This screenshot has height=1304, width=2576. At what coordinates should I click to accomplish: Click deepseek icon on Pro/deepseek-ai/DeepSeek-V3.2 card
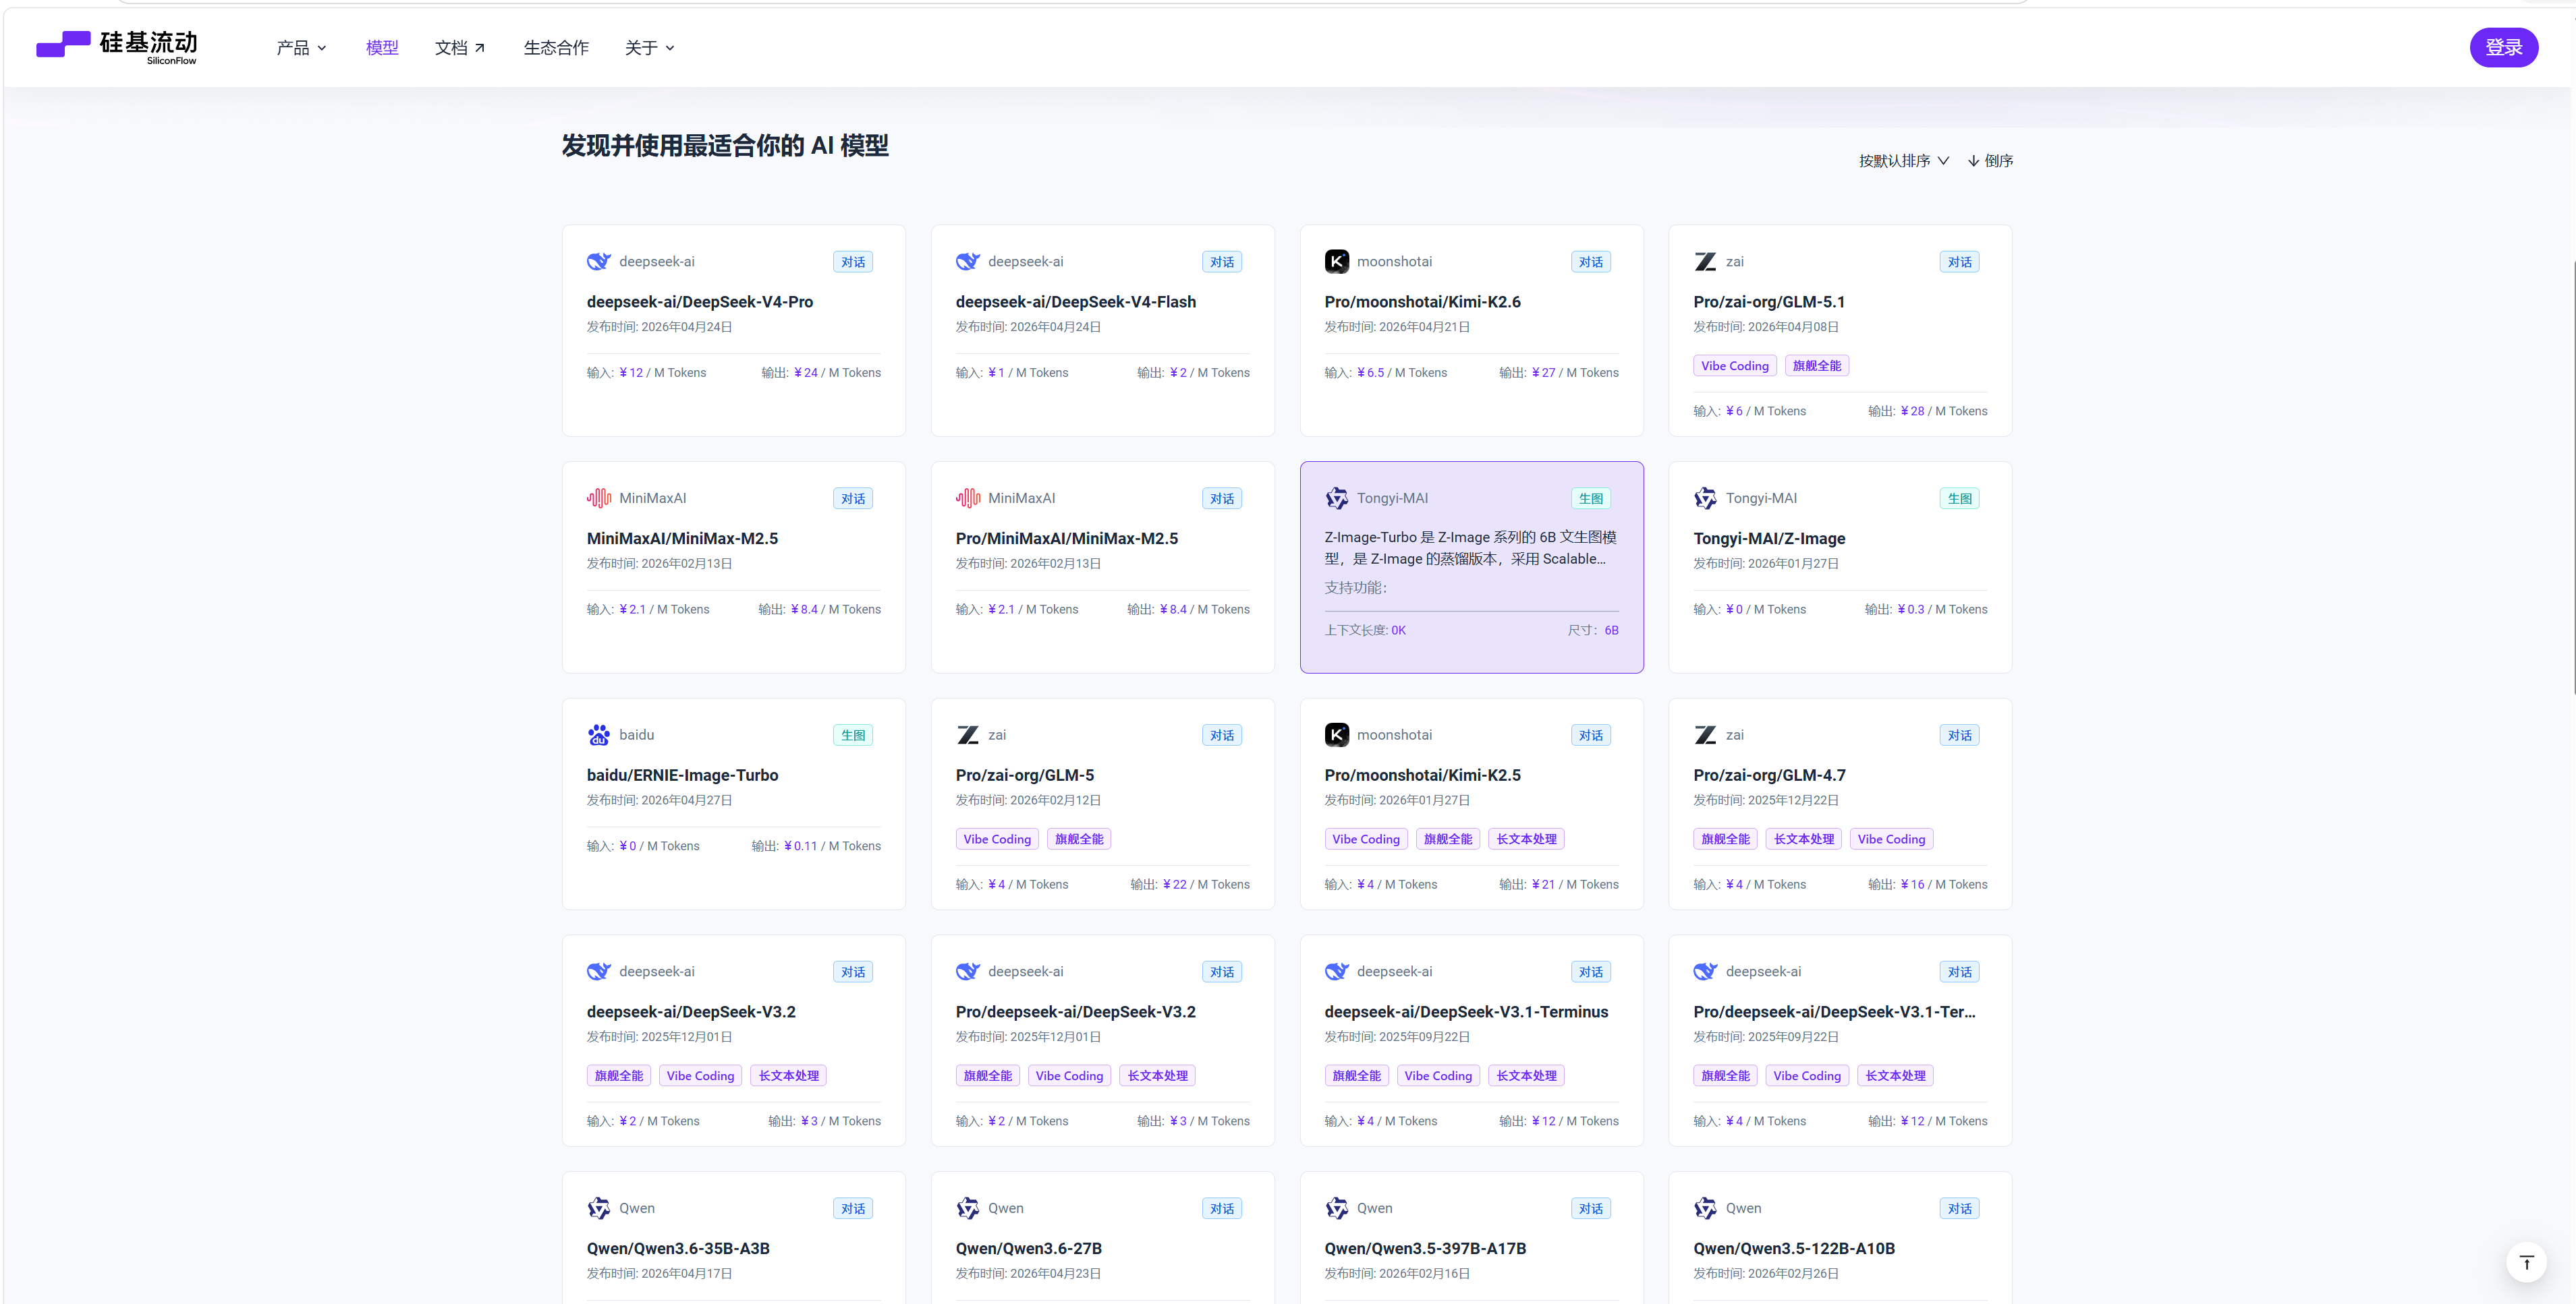(967, 972)
